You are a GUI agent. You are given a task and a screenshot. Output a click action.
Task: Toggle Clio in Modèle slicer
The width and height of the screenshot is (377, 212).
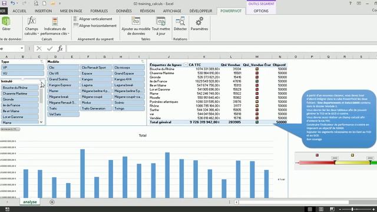point(63,68)
